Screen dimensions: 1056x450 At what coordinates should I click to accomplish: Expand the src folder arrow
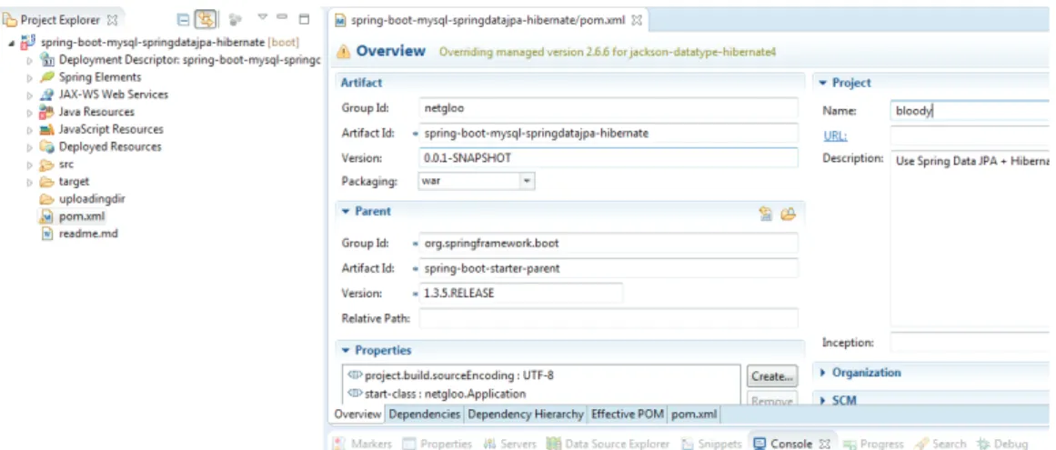(x=29, y=165)
